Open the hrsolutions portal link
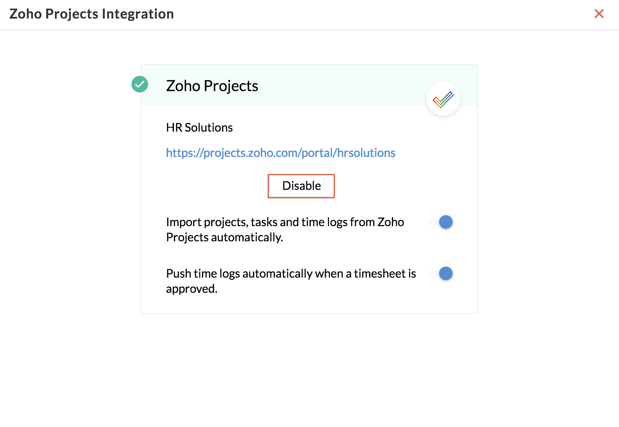The width and height of the screenshot is (619, 427). click(280, 153)
